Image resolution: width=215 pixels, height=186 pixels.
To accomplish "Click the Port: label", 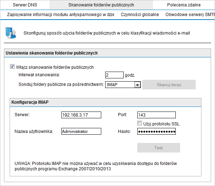I will pyautogui.click(x=122, y=115).
